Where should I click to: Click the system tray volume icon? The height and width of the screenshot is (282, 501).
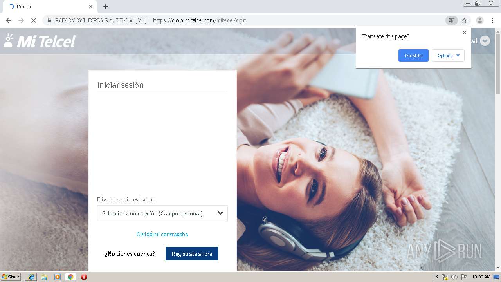[454, 277]
